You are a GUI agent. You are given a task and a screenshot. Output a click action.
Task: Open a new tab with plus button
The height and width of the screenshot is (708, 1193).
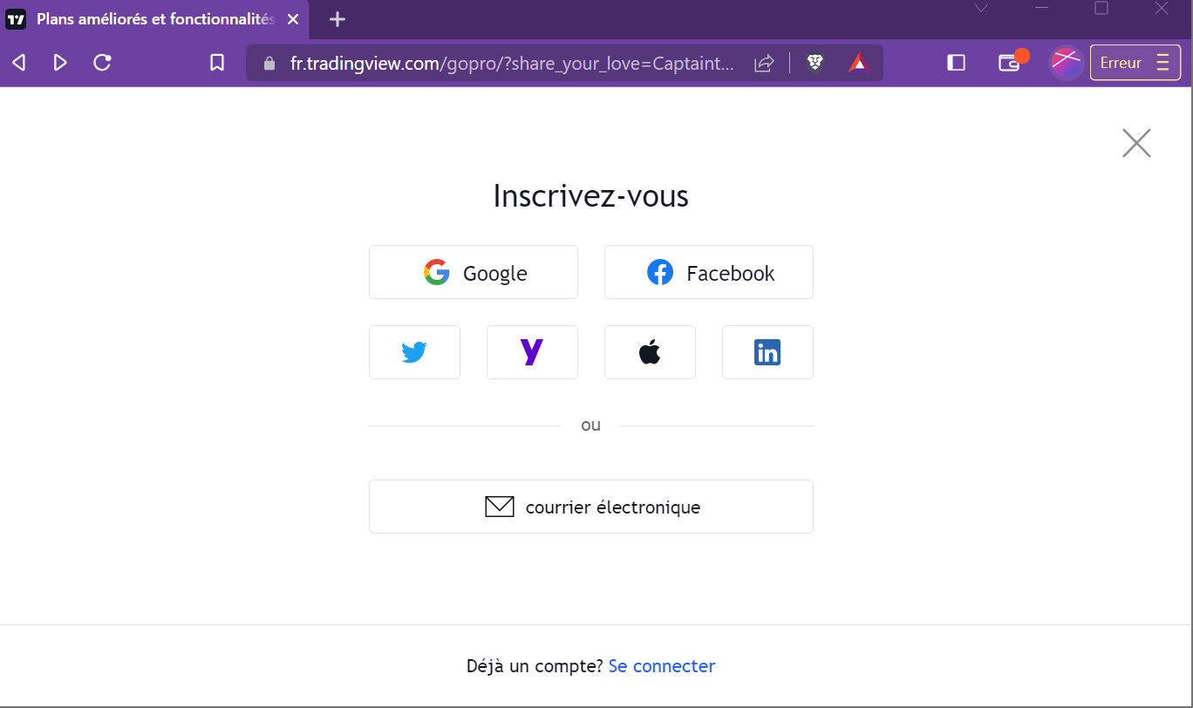[x=337, y=19]
